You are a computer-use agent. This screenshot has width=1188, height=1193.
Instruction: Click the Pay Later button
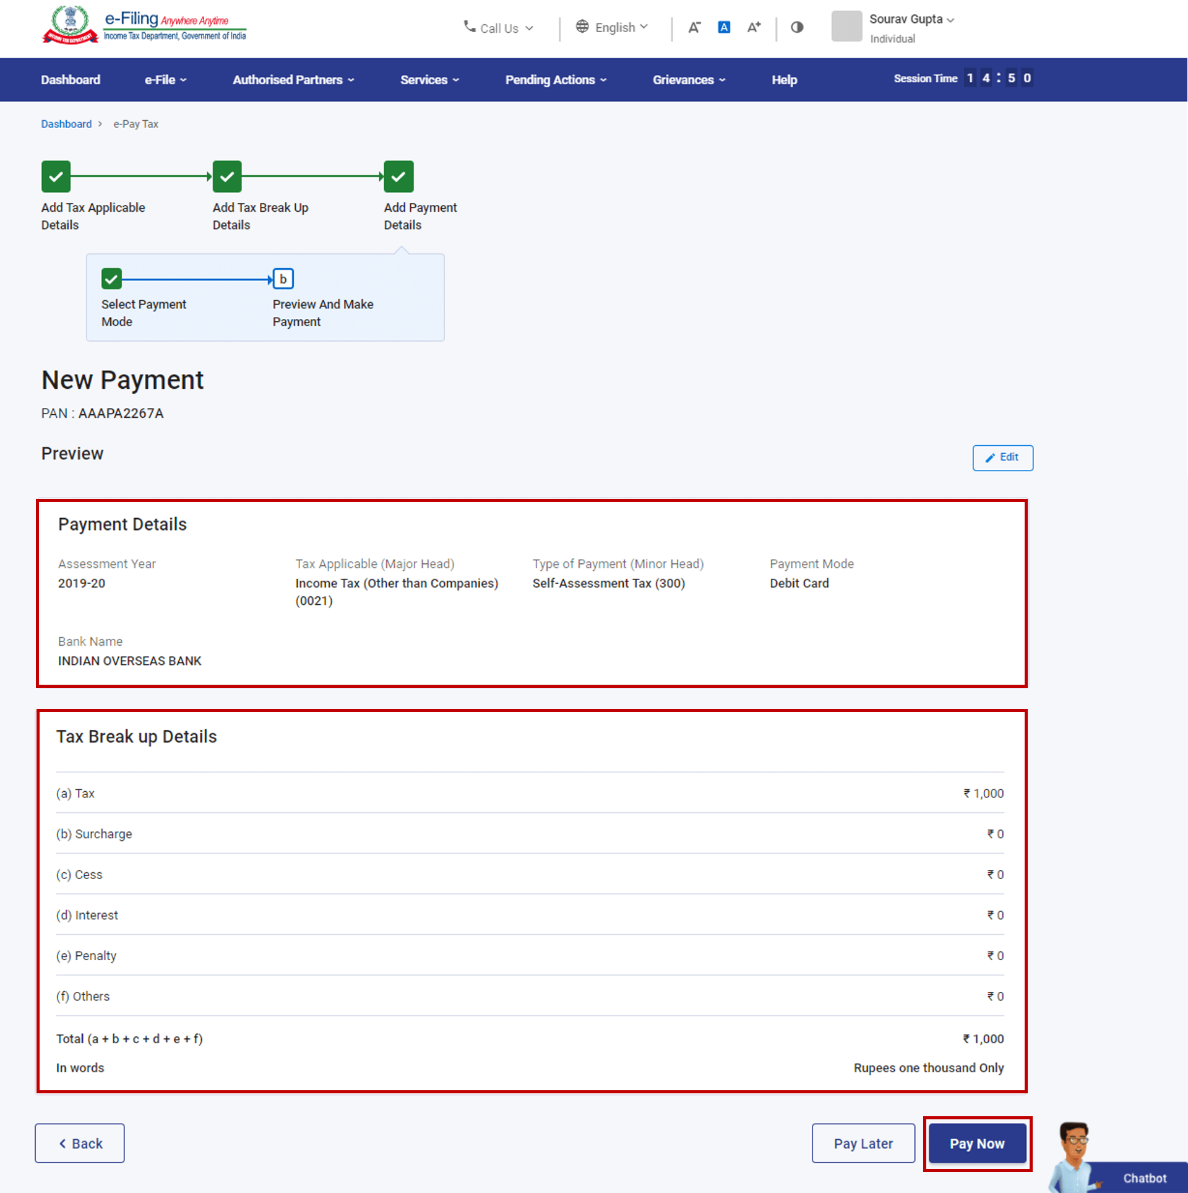[863, 1143]
